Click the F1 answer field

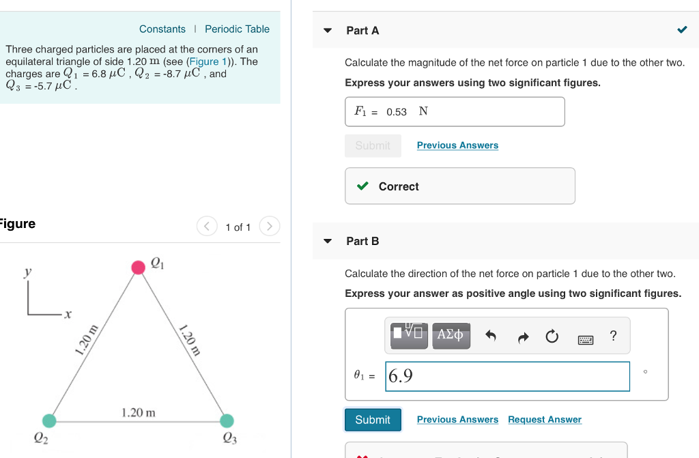(x=455, y=111)
